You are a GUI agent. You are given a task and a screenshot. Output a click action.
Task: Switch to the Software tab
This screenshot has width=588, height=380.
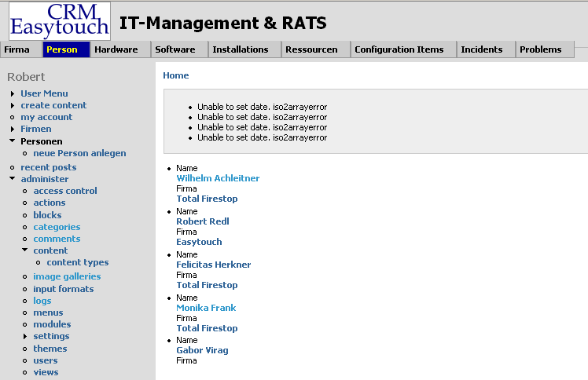pyautogui.click(x=175, y=49)
